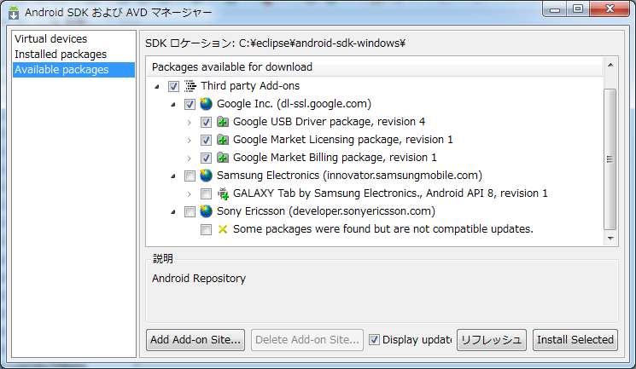The image size is (636, 369).
Task: Toggle the Display updates only checkbox
Action: [375, 339]
